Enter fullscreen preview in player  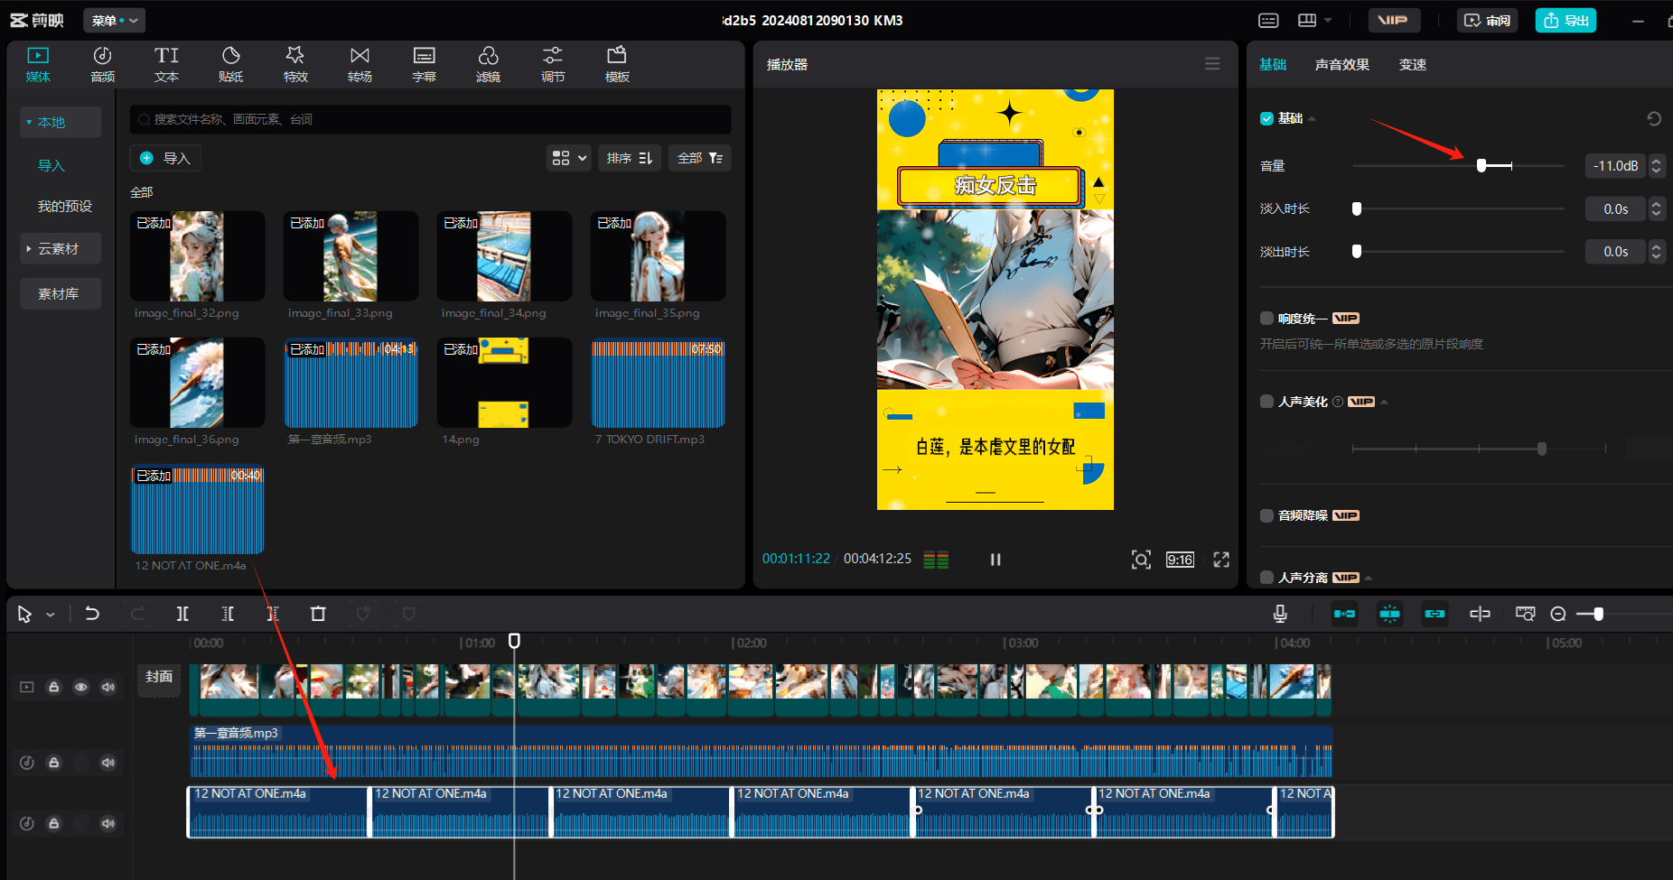(1221, 560)
